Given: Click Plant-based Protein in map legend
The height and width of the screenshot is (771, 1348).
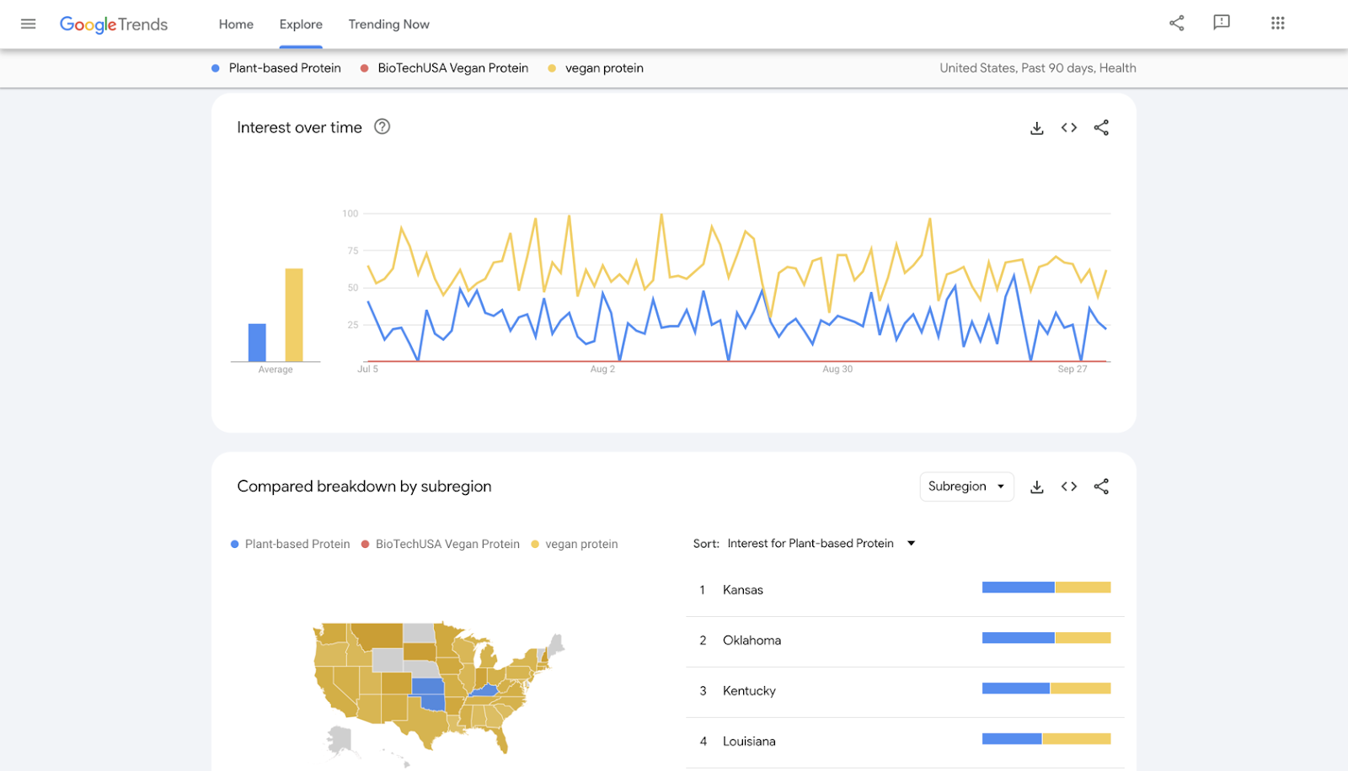Looking at the screenshot, I should coord(297,545).
